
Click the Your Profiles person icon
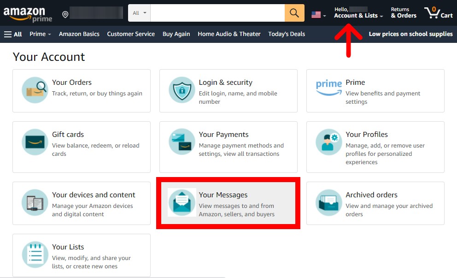[329, 142]
